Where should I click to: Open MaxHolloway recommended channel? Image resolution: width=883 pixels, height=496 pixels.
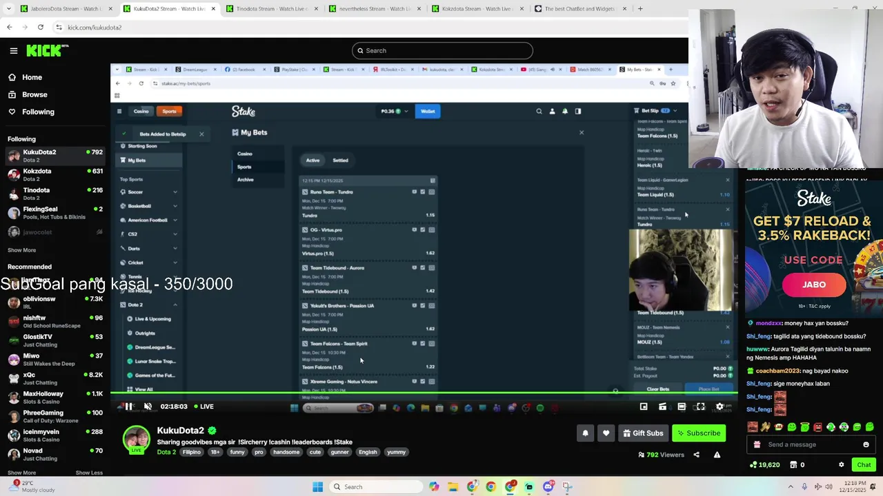click(x=55, y=397)
